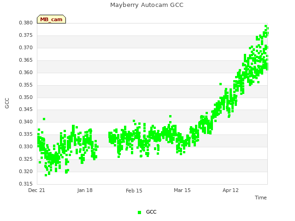Click the 0.340 y-axis value
Viewport: 295px width, 221px height.
[26, 122]
